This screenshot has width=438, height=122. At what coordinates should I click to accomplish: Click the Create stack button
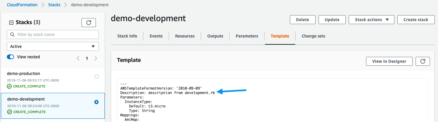click(x=416, y=20)
